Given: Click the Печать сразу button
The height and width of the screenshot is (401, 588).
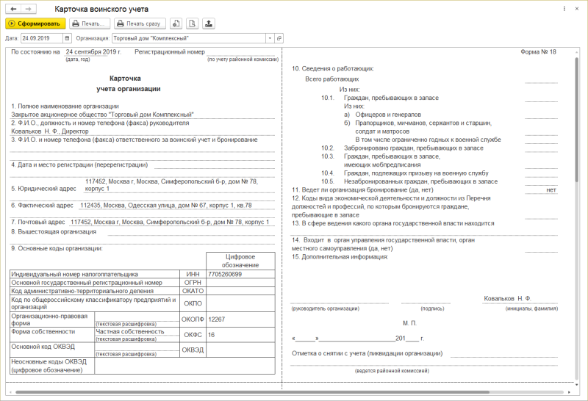Looking at the screenshot, I should point(140,24).
